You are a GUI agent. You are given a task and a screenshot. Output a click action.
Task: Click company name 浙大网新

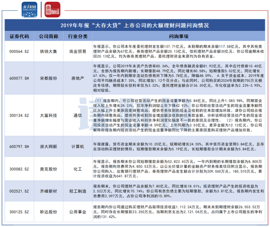49,147
